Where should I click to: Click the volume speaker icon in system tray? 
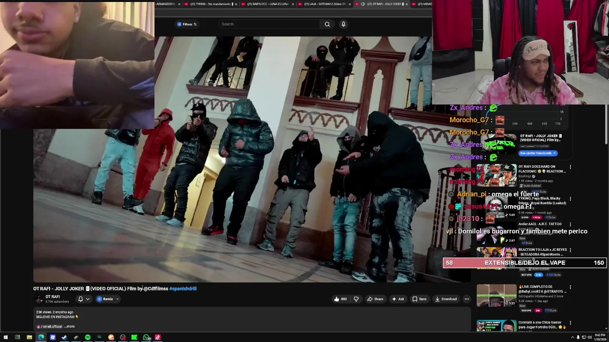coord(589,338)
